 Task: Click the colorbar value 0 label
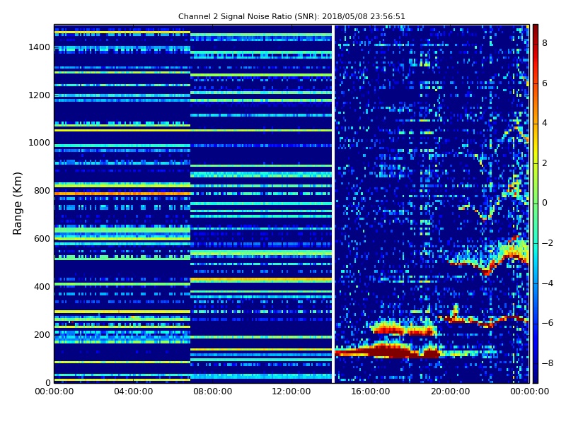[545, 203]
